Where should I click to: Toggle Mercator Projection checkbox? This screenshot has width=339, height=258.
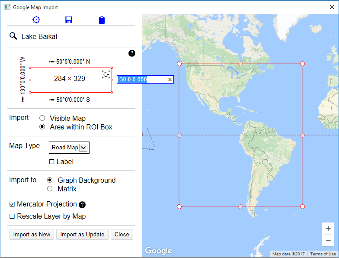click(12, 204)
